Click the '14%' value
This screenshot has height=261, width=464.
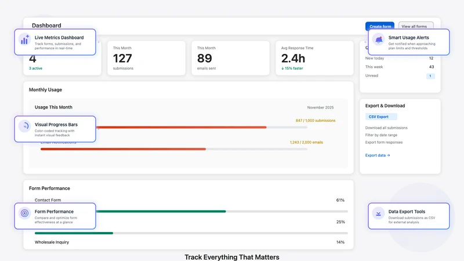340,242
